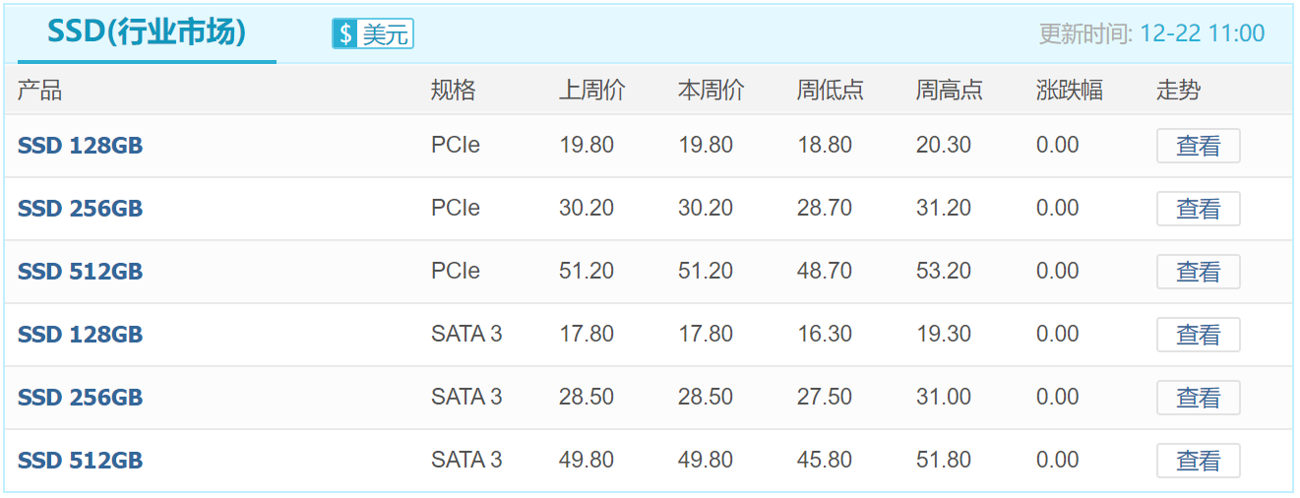View trend for SSD 512GB PCIe
This screenshot has width=1300, height=498.
point(1198,272)
